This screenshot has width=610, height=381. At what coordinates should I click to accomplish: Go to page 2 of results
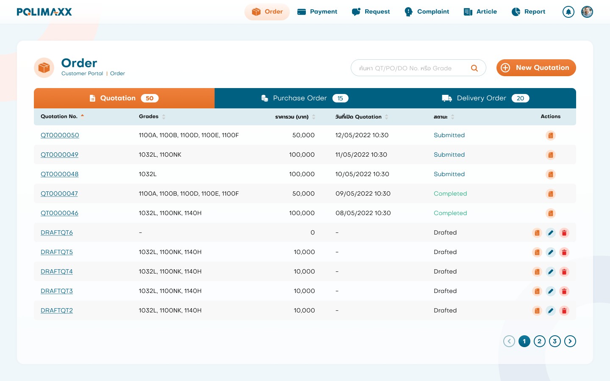pos(539,341)
